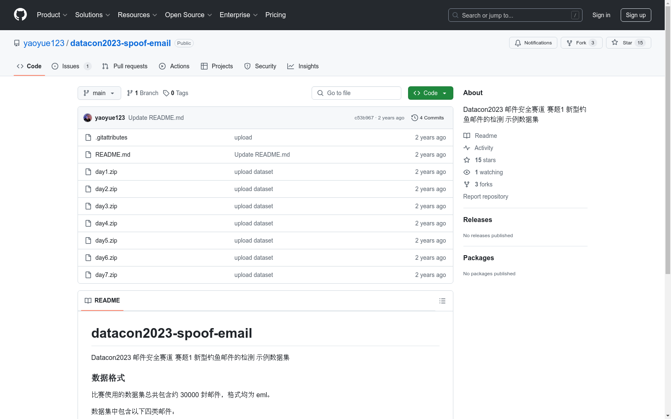
Task: Fork this repository
Action: [x=581, y=43]
